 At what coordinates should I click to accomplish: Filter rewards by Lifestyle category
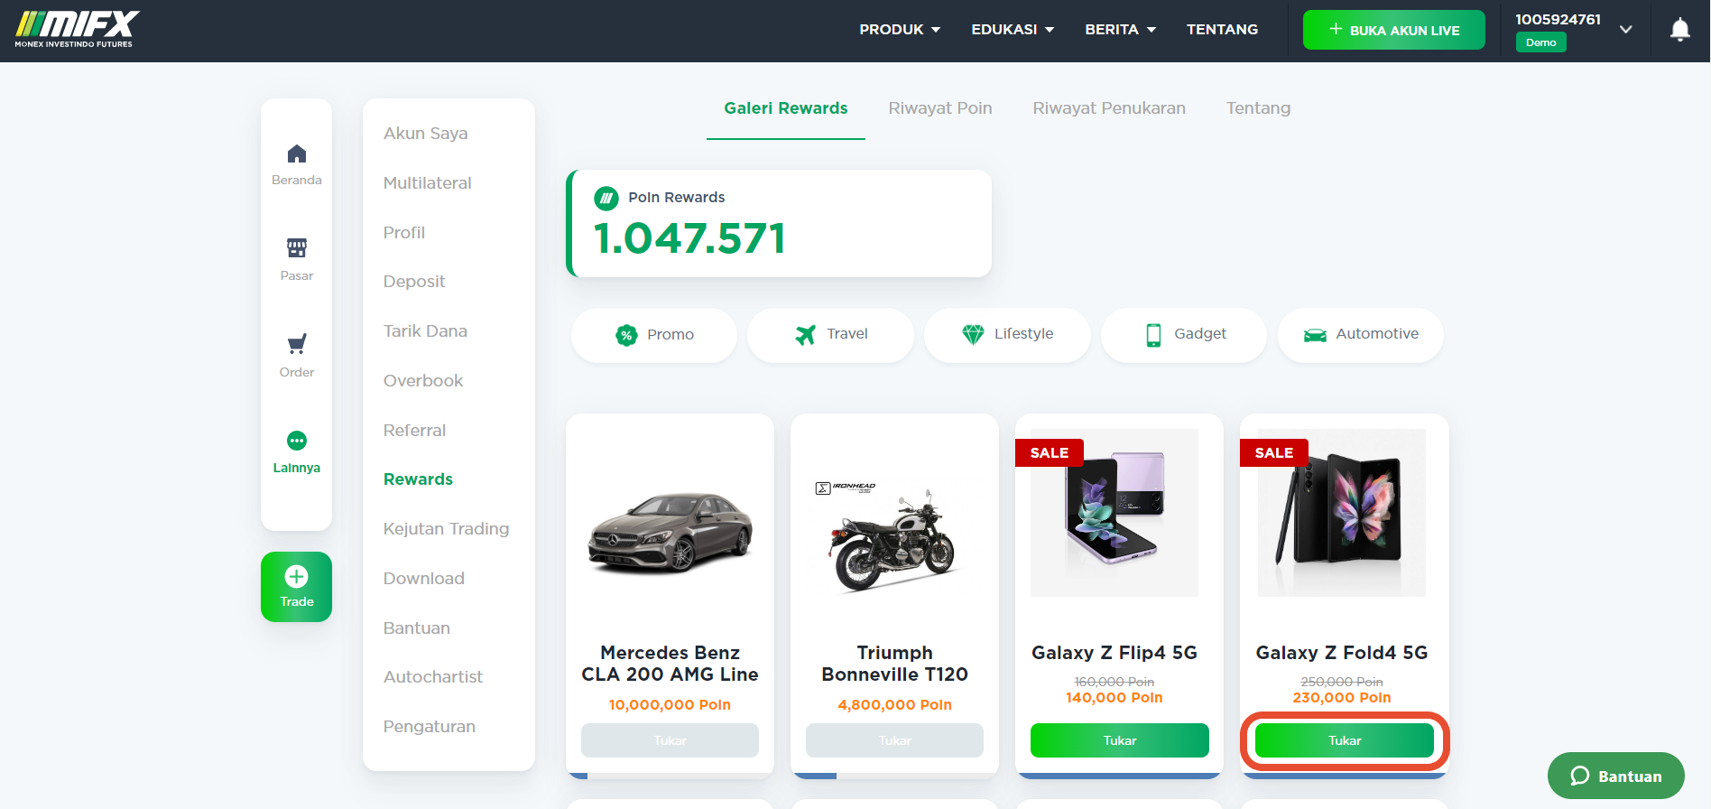tap(1007, 335)
